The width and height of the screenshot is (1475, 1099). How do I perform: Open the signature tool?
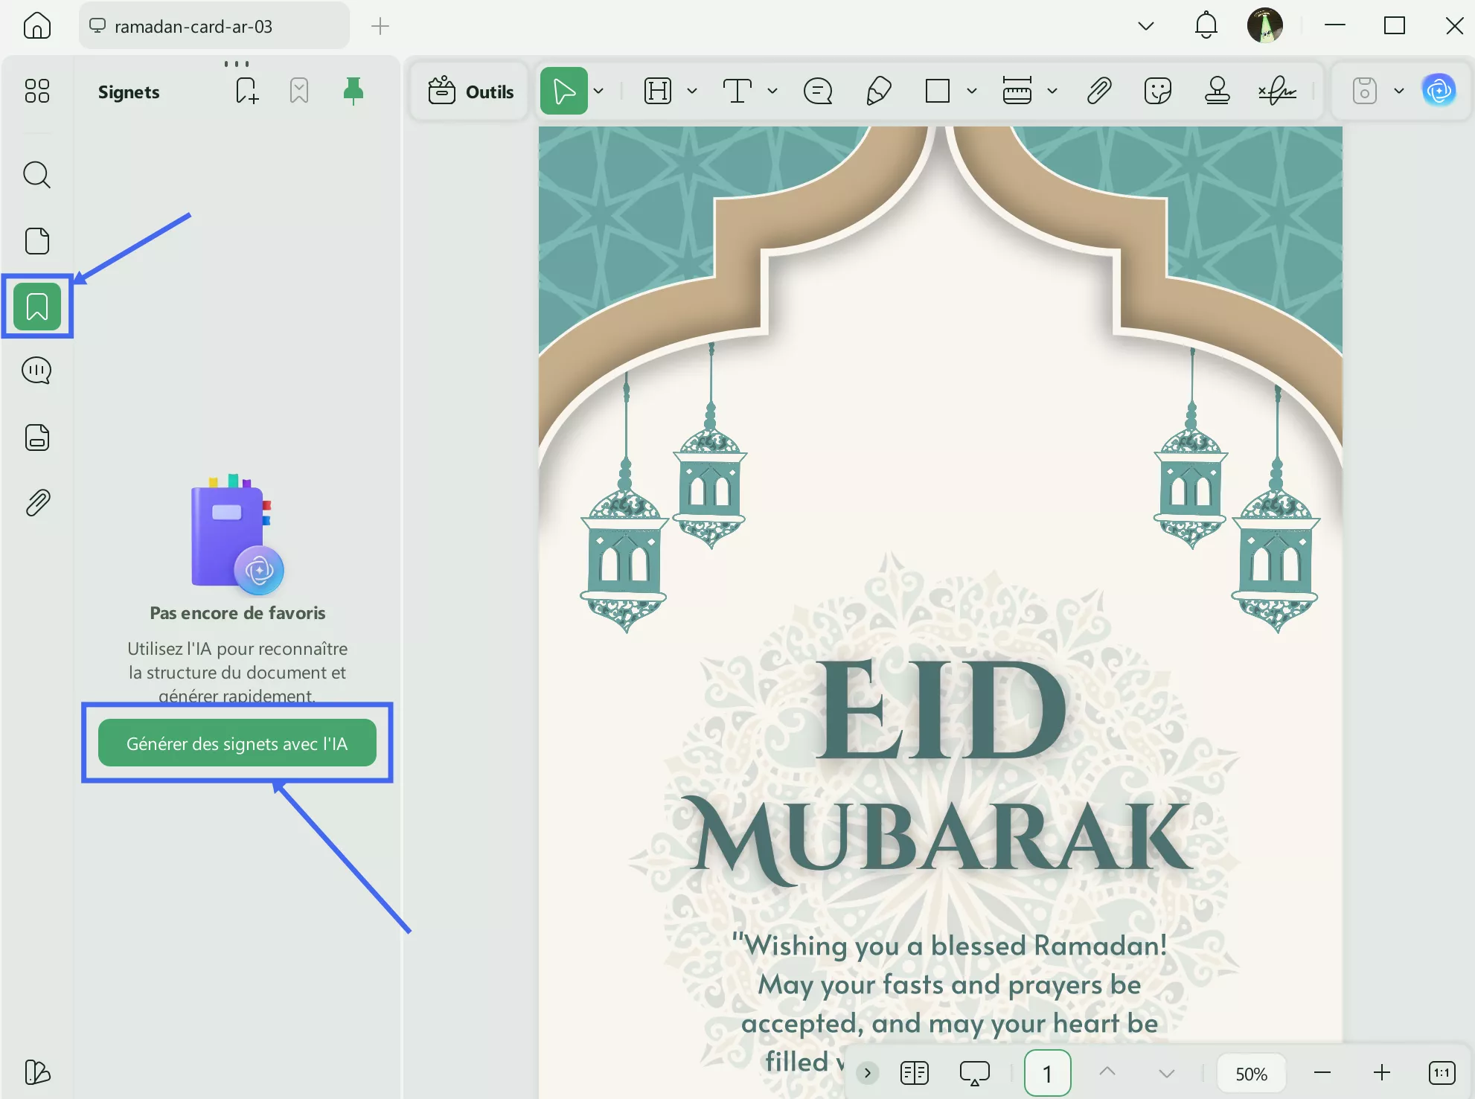pos(1277,92)
